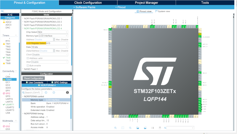Click the TIM8 warning icon
237x134 pixels.
tap(4, 63)
